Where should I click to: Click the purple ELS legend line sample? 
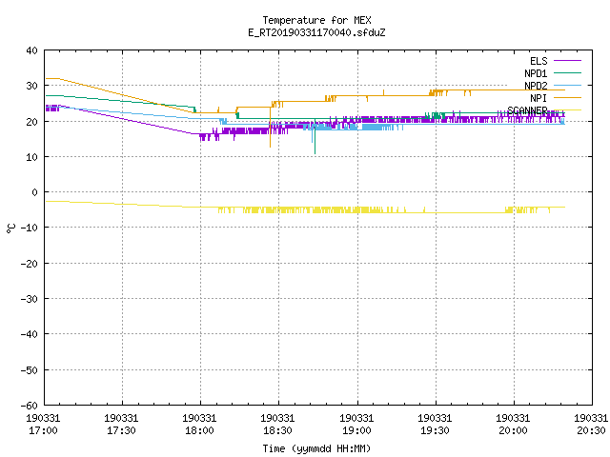click(567, 61)
